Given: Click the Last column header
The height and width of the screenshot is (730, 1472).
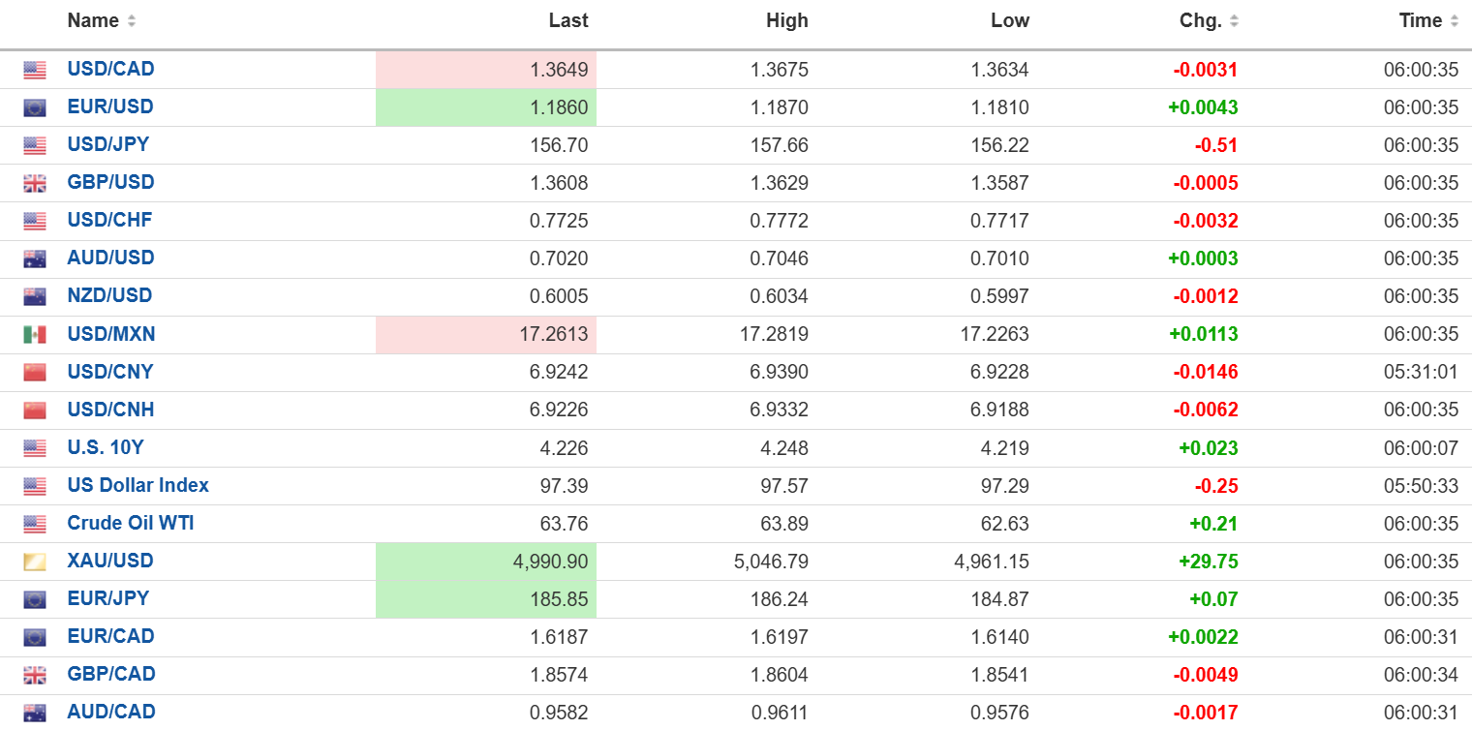Looking at the screenshot, I should click(x=567, y=20).
